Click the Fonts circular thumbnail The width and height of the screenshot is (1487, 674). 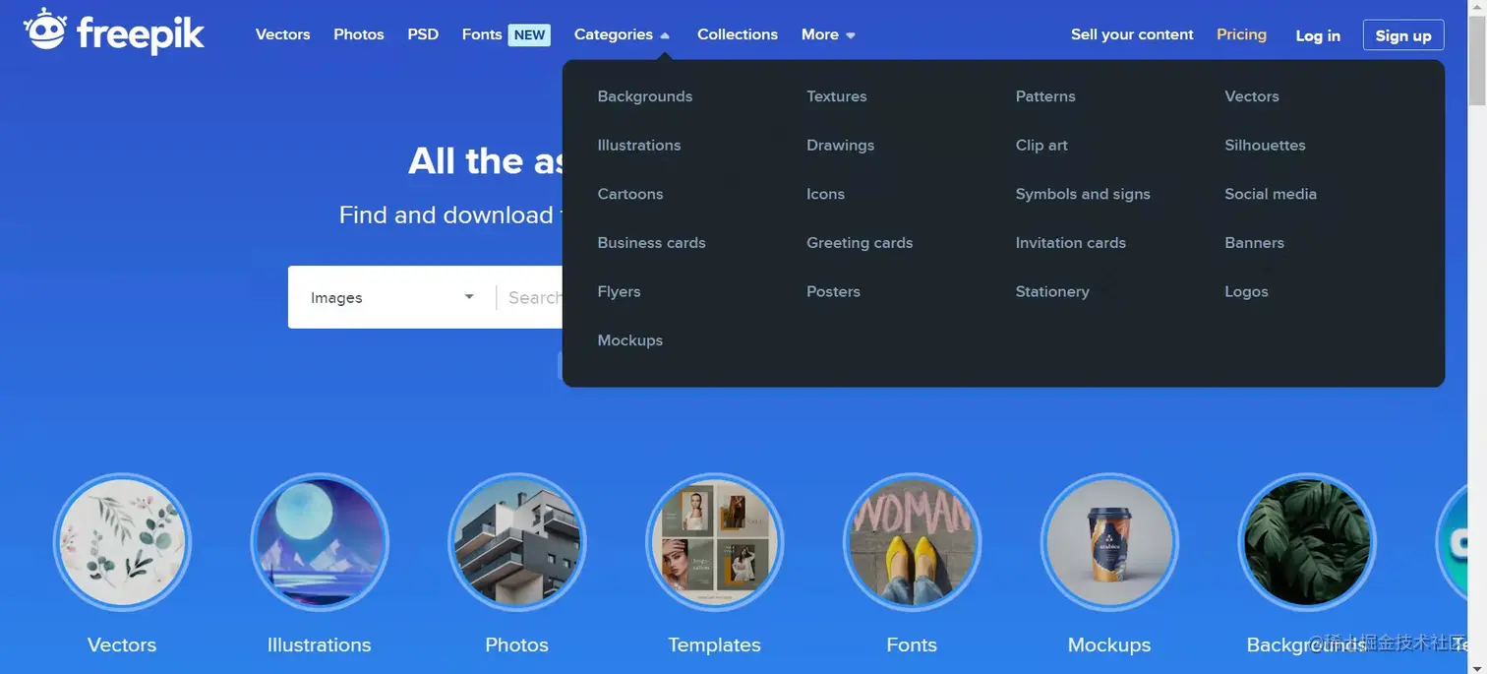(x=912, y=542)
